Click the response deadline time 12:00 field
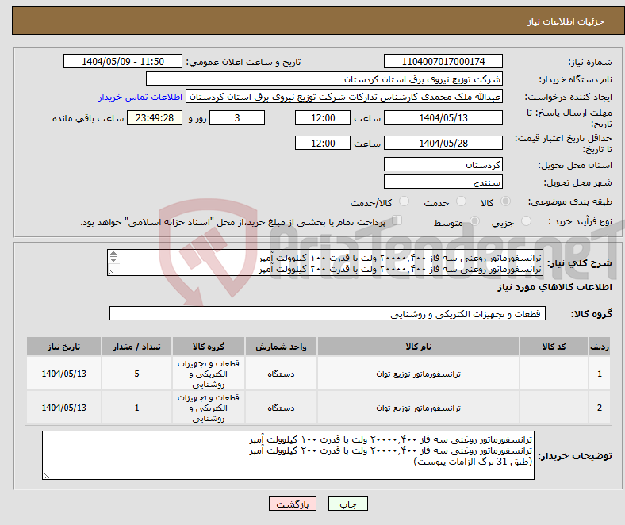The image size is (625, 525). [x=323, y=118]
